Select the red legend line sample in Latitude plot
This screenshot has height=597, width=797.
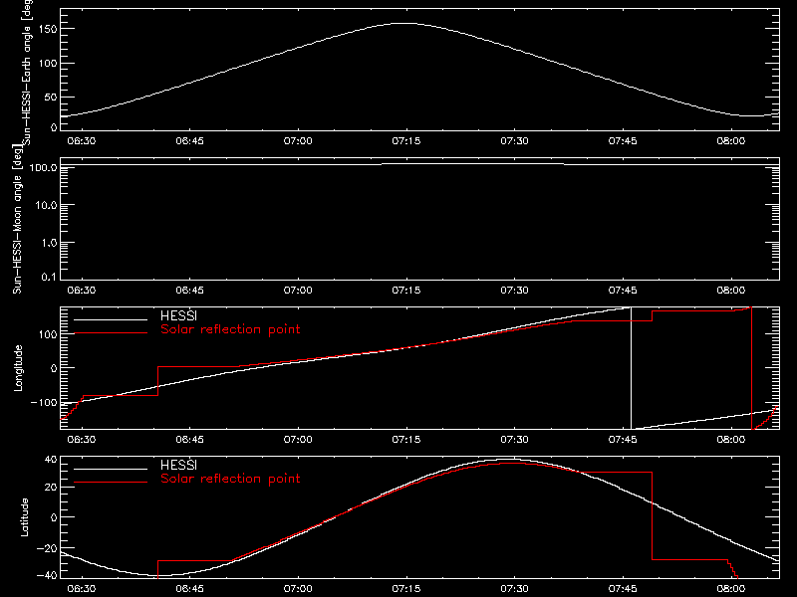111,483
